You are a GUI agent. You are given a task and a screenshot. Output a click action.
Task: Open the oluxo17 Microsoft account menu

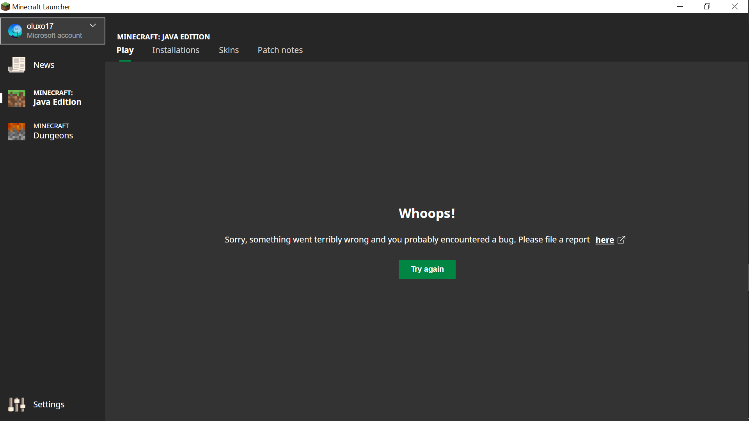coord(53,31)
